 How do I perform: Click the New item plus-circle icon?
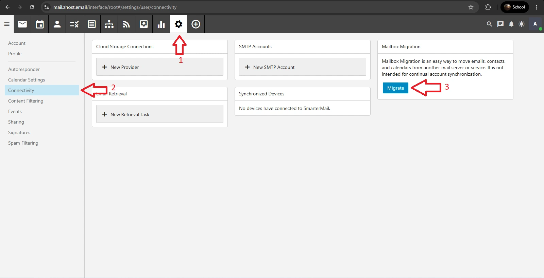tap(196, 24)
